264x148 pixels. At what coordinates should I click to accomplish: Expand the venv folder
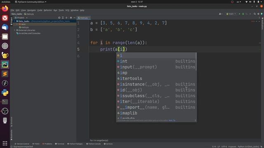pos(17,24)
